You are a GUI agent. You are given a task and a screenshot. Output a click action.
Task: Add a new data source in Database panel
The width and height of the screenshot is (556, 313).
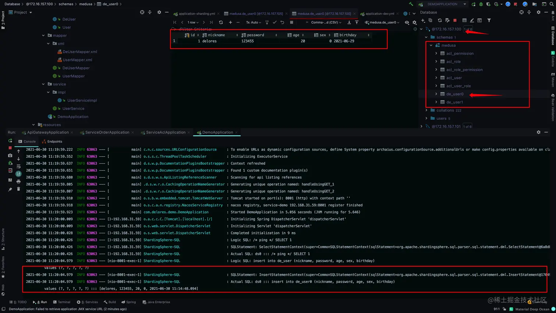tap(423, 21)
